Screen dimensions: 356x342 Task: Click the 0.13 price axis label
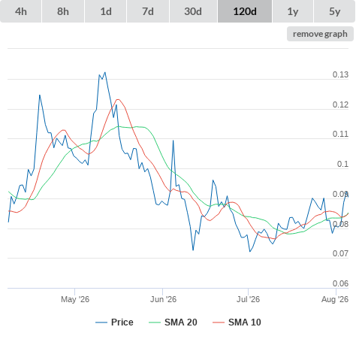(340, 74)
